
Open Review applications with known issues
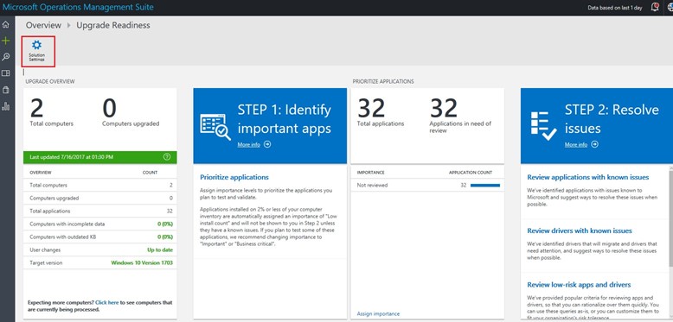(588, 177)
